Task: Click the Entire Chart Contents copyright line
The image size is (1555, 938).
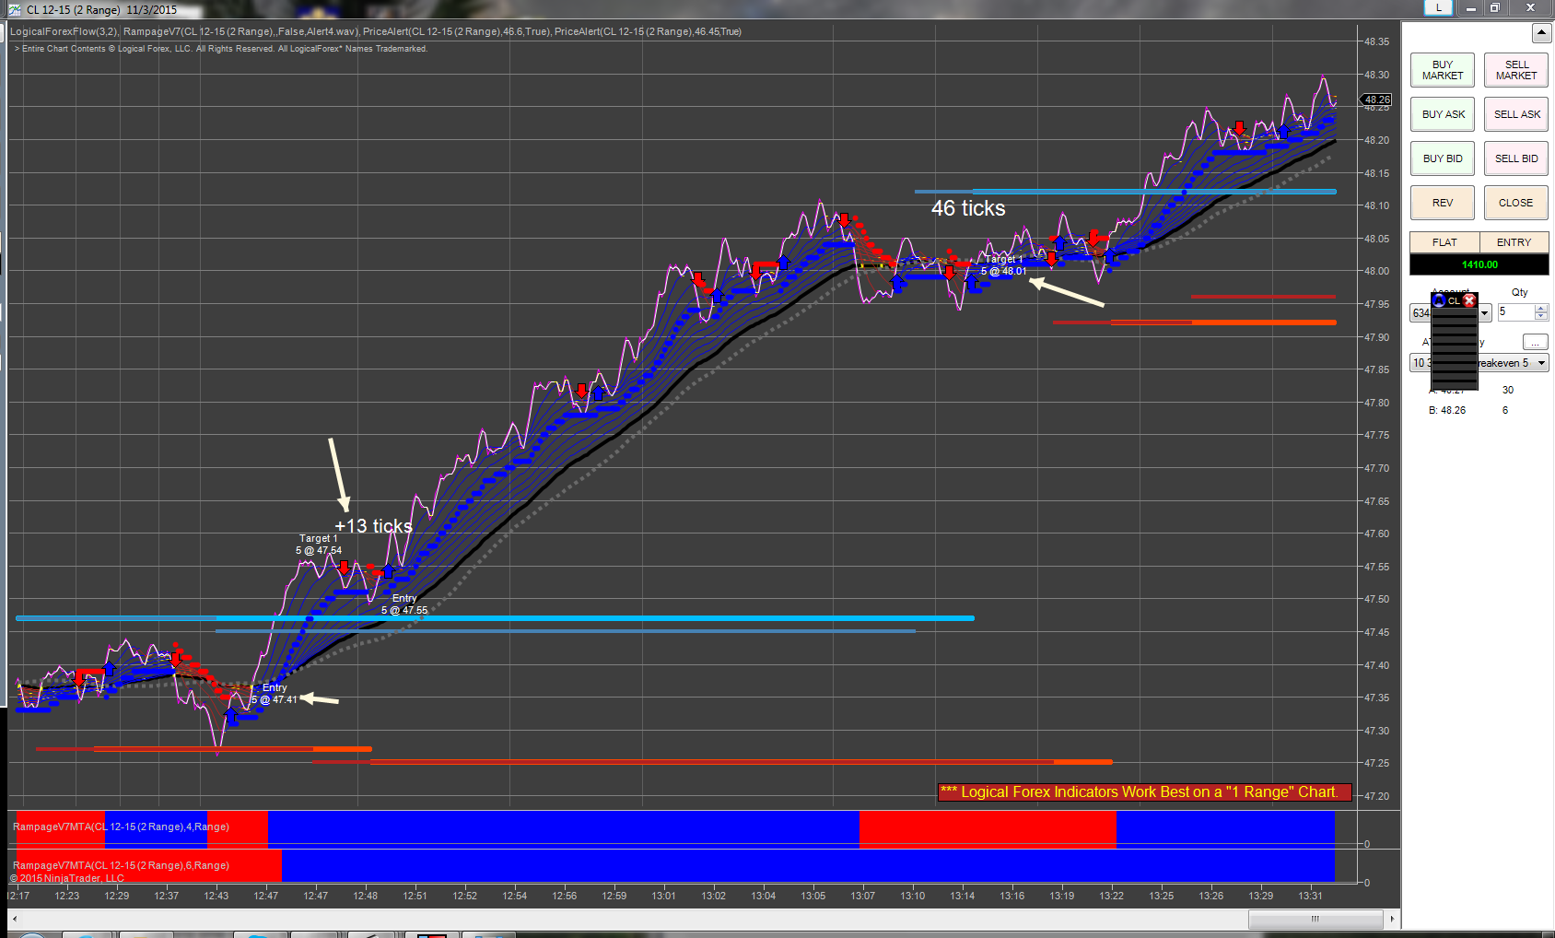Action: tap(221, 49)
